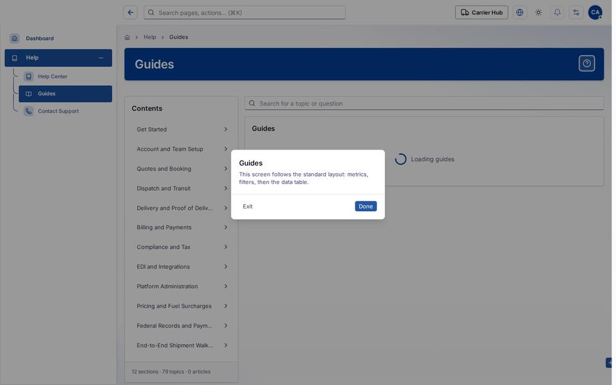Open the Carrier Hub switcher

click(481, 13)
